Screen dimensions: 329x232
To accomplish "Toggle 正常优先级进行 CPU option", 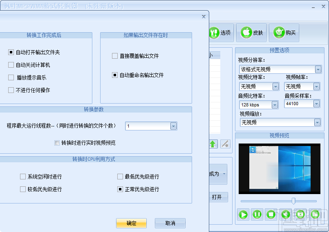I will tap(120, 189).
